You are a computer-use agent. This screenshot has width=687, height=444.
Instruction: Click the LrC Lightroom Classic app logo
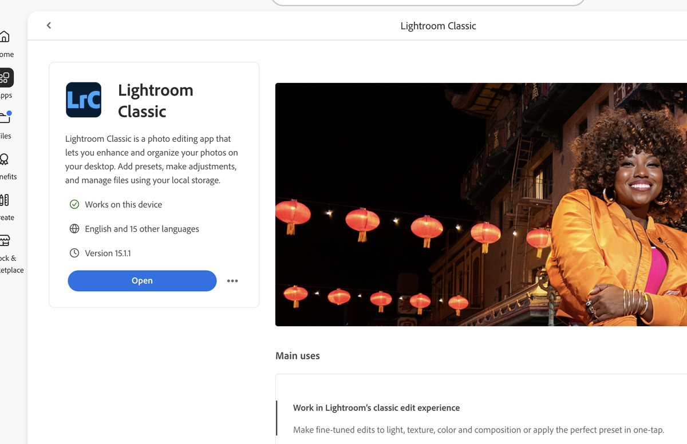pyautogui.click(x=84, y=100)
